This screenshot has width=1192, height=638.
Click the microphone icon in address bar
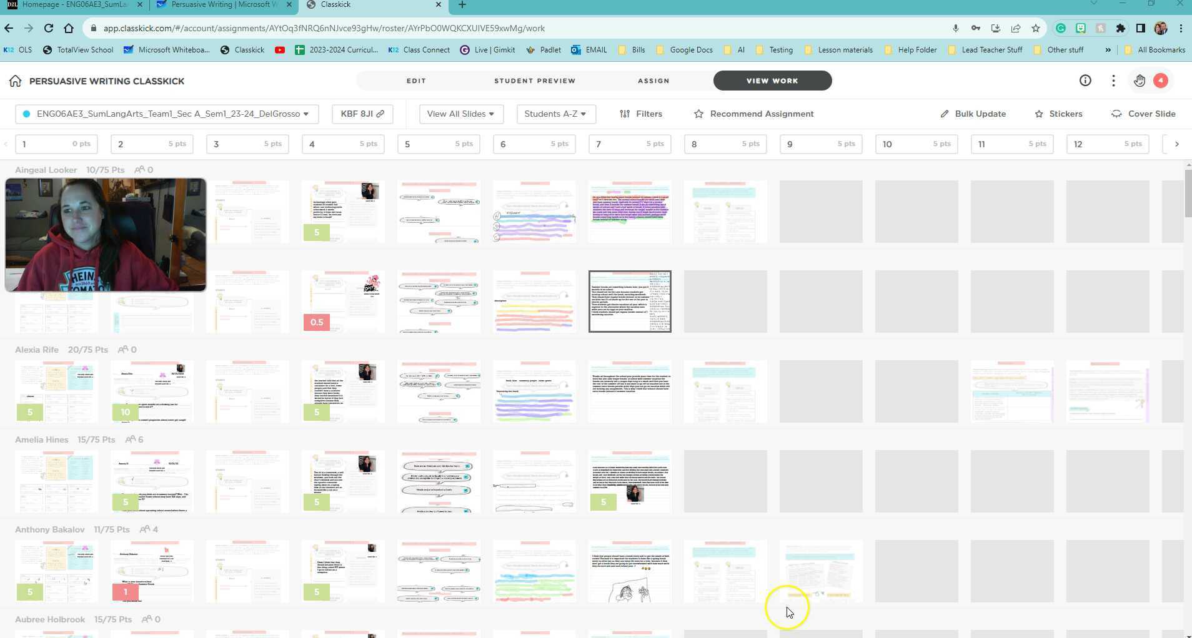pos(955,28)
